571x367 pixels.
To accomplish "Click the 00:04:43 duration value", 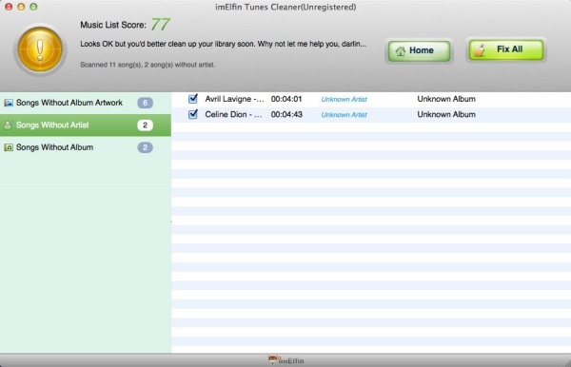I will [286, 114].
